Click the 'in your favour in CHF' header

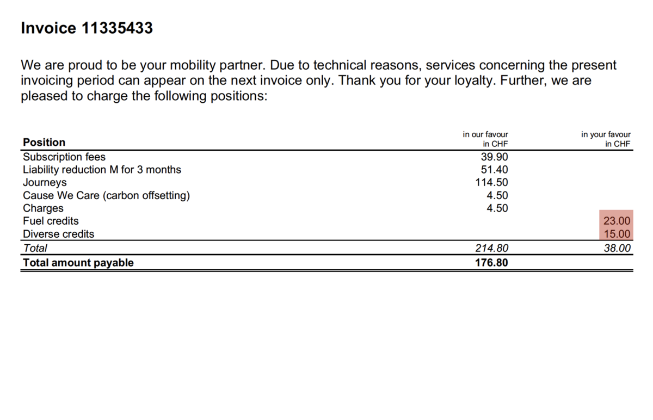click(x=606, y=139)
